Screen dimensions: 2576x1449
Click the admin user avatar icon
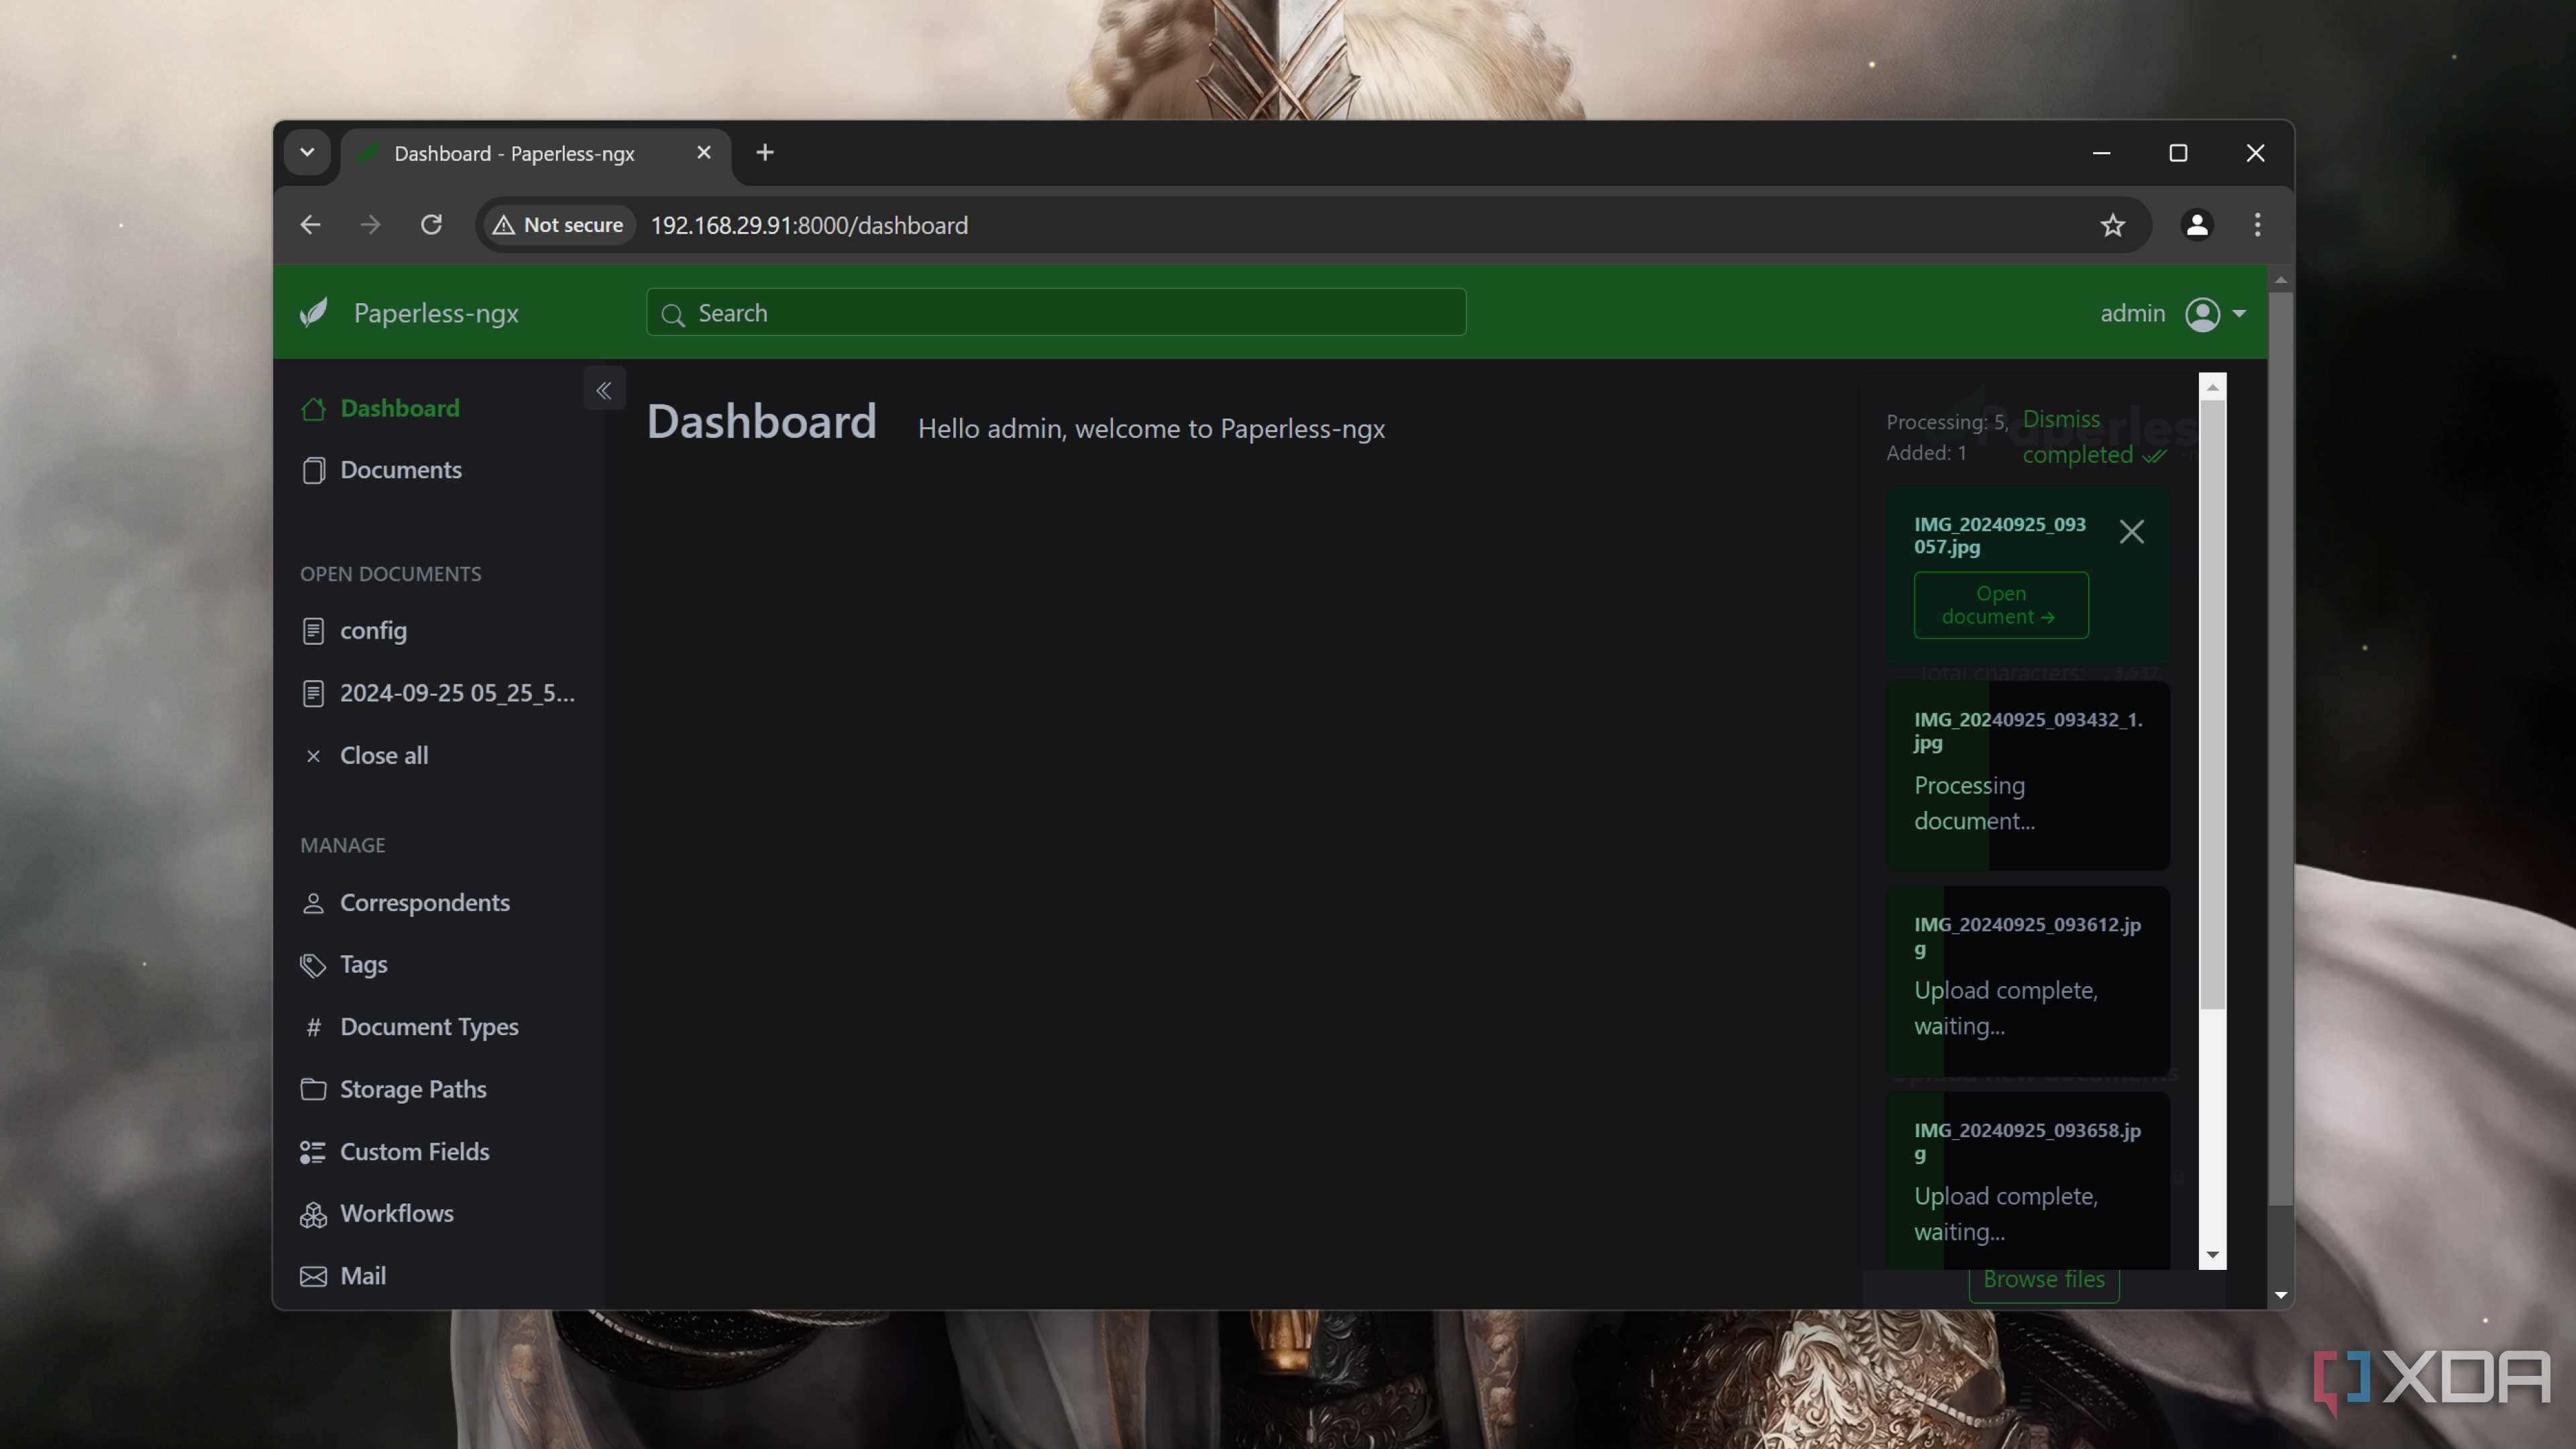(2202, 314)
